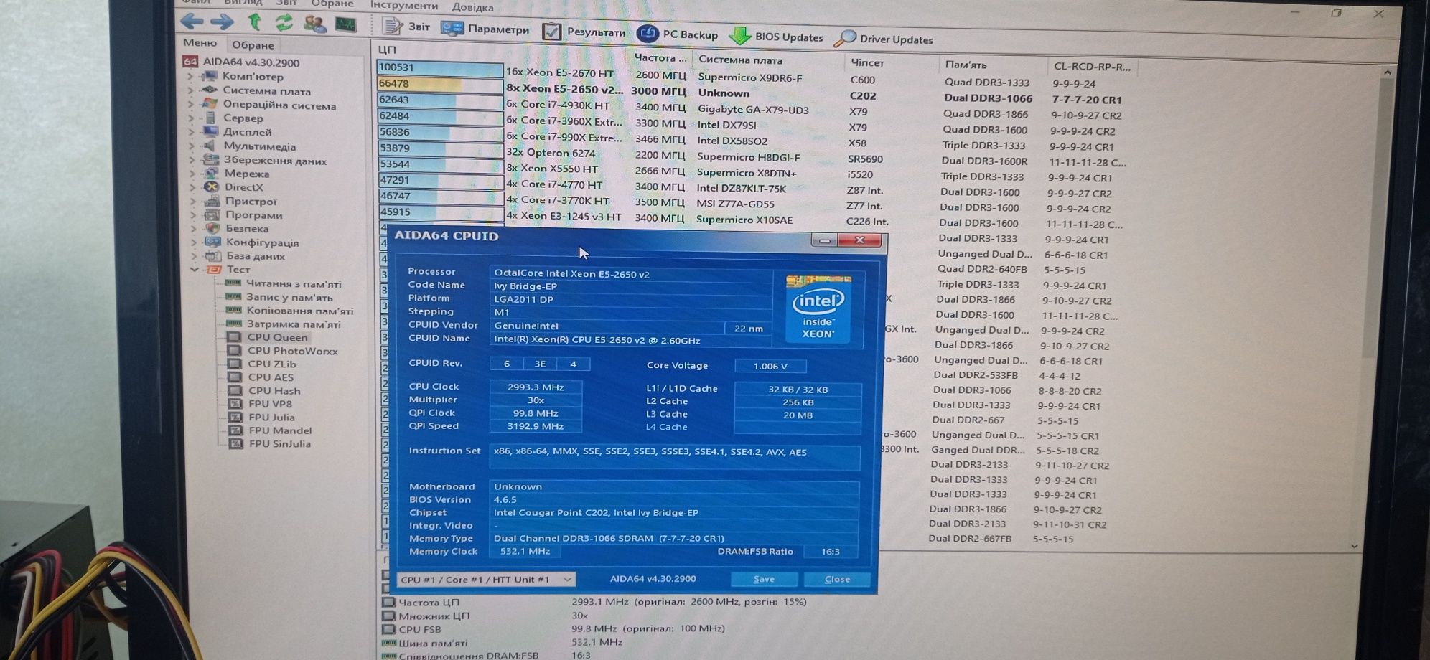Launch PC Backup from the toolbar

click(678, 34)
